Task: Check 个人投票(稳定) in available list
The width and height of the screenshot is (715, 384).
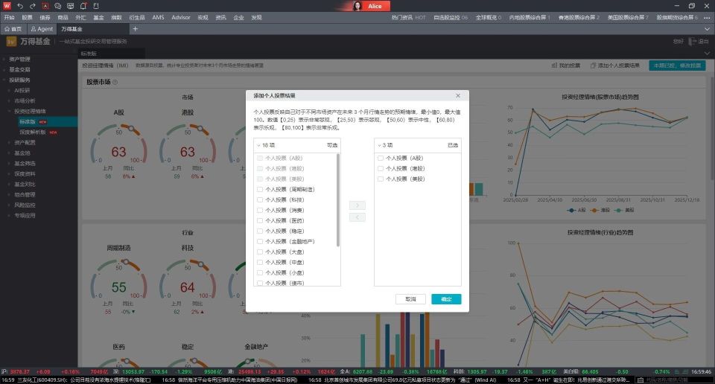Action: coord(260,231)
